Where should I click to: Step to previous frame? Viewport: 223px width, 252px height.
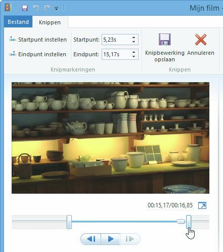pyautogui.click(x=91, y=239)
